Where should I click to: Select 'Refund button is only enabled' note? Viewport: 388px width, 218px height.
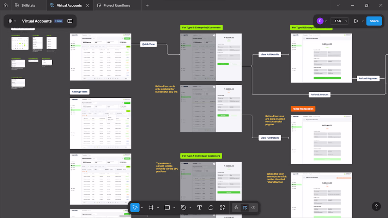pos(166,89)
